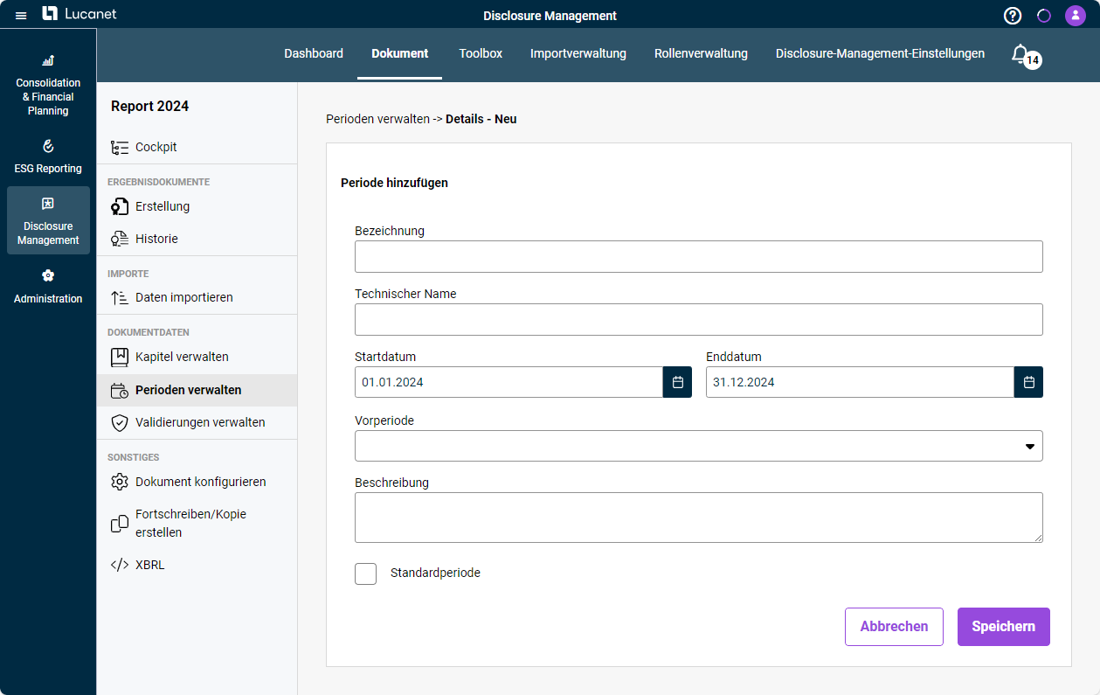Click the Enddatum field showing 31.12.2024
The image size is (1100, 695).
tap(860, 382)
